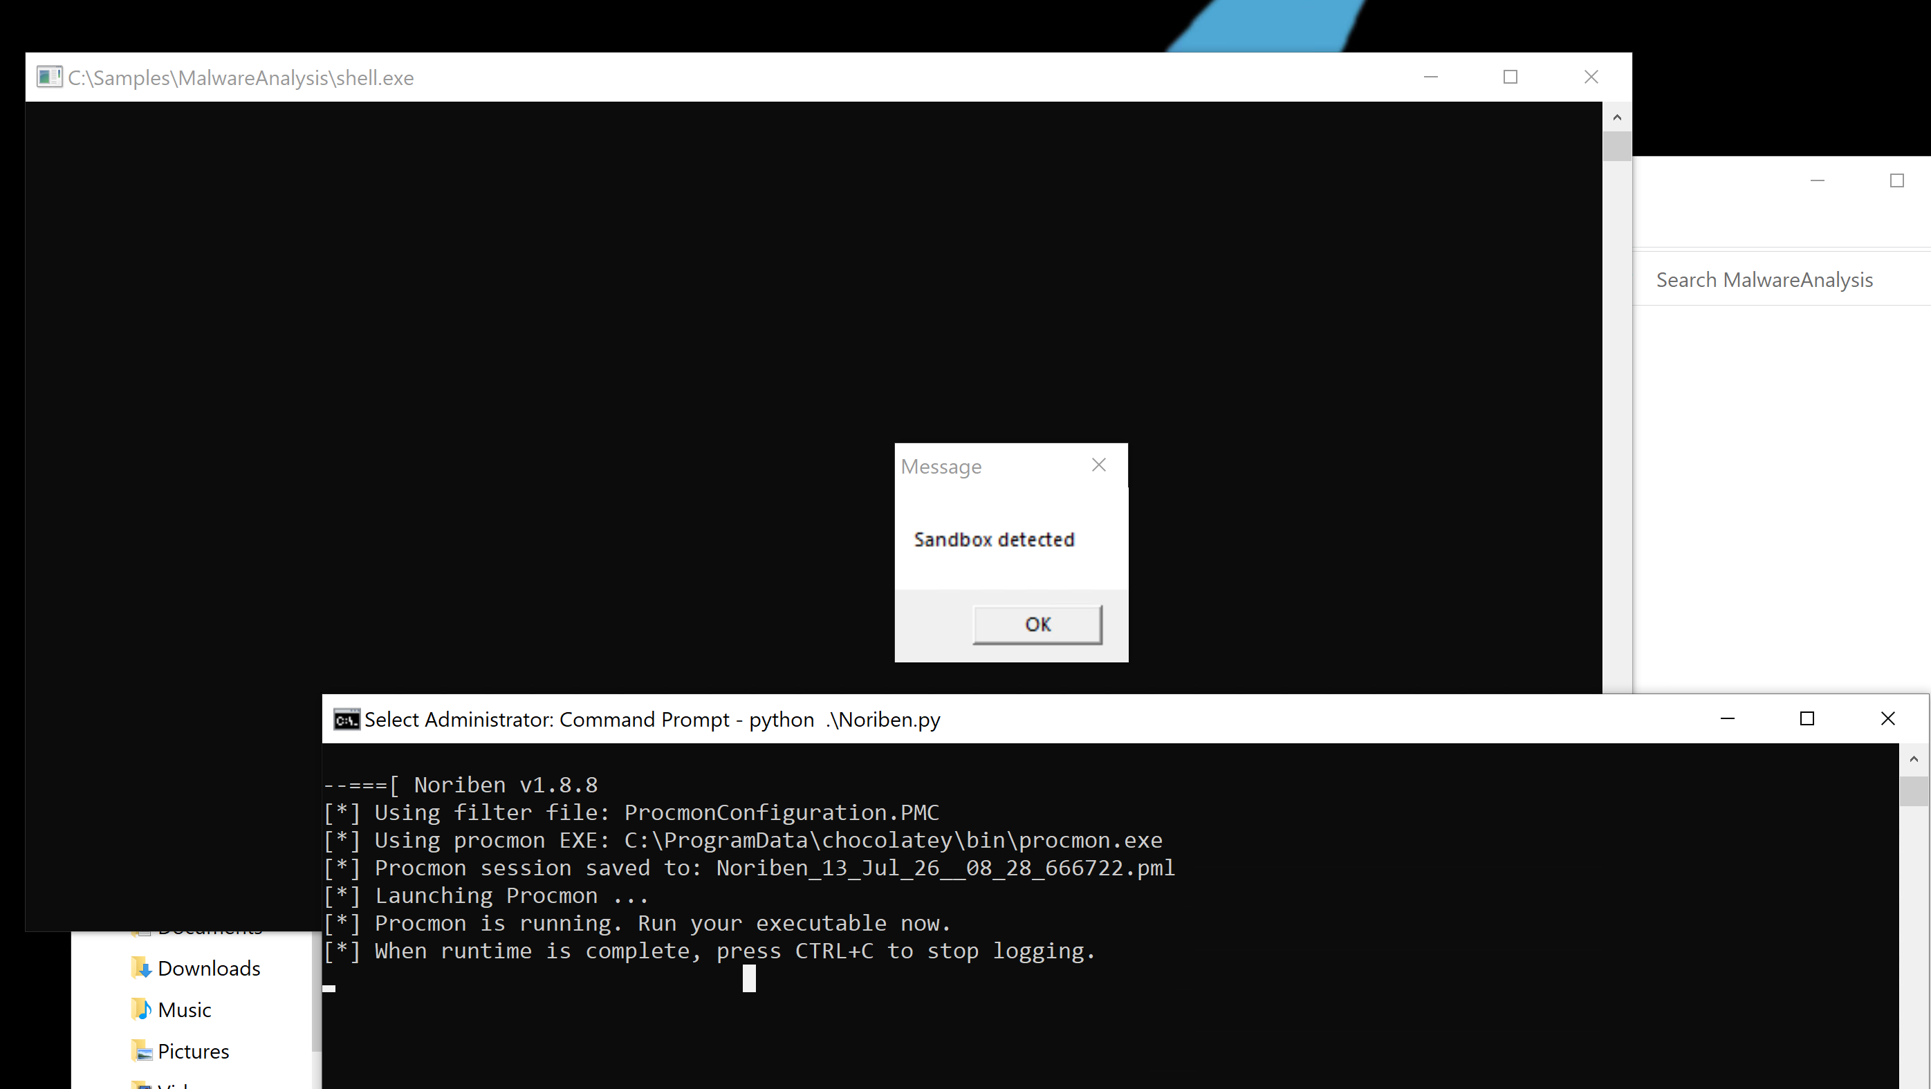Click the 'Using filter file: ProcmonConfiguration.PMC' line

(631, 813)
